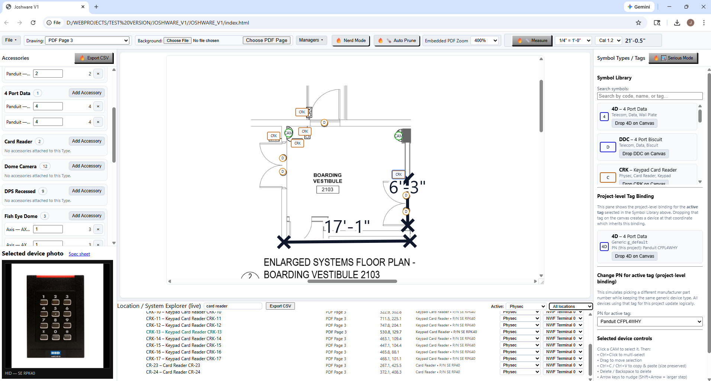Select a CAM camera symbol on the floor plan
The height and width of the screenshot is (381, 711).
tap(289, 133)
